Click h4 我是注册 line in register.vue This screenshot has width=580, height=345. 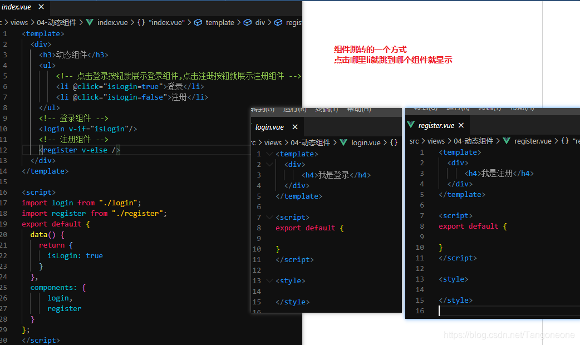(x=499, y=174)
